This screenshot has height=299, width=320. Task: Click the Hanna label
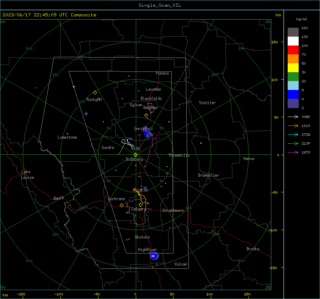coord(249,159)
